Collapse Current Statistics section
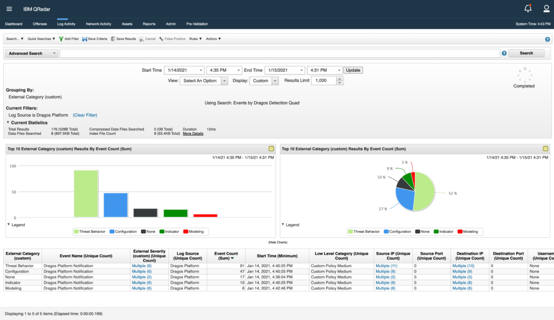The image size is (554, 320). coord(8,122)
